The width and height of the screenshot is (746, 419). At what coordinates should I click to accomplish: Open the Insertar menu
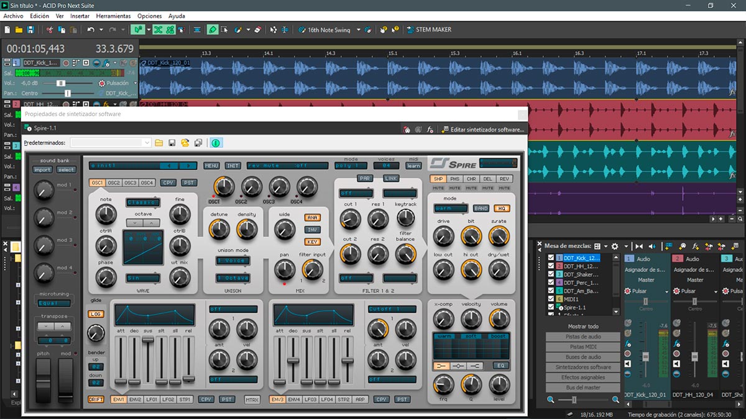[80, 16]
